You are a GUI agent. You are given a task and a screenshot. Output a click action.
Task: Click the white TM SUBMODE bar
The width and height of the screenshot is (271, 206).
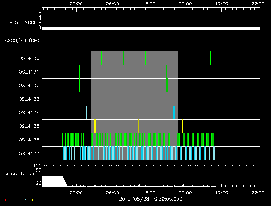(x=151, y=28)
